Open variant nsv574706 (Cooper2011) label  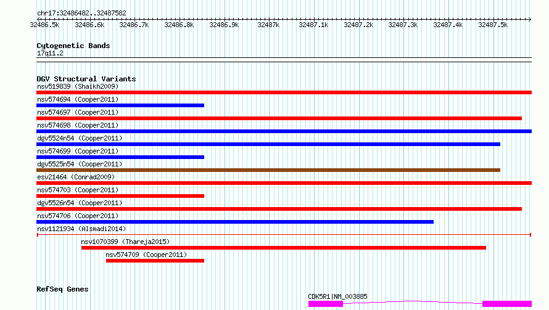[78, 216]
